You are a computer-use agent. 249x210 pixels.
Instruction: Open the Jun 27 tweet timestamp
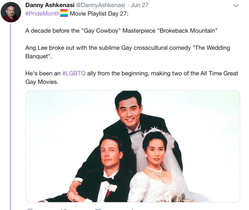pyautogui.click(x=139, y=5)
